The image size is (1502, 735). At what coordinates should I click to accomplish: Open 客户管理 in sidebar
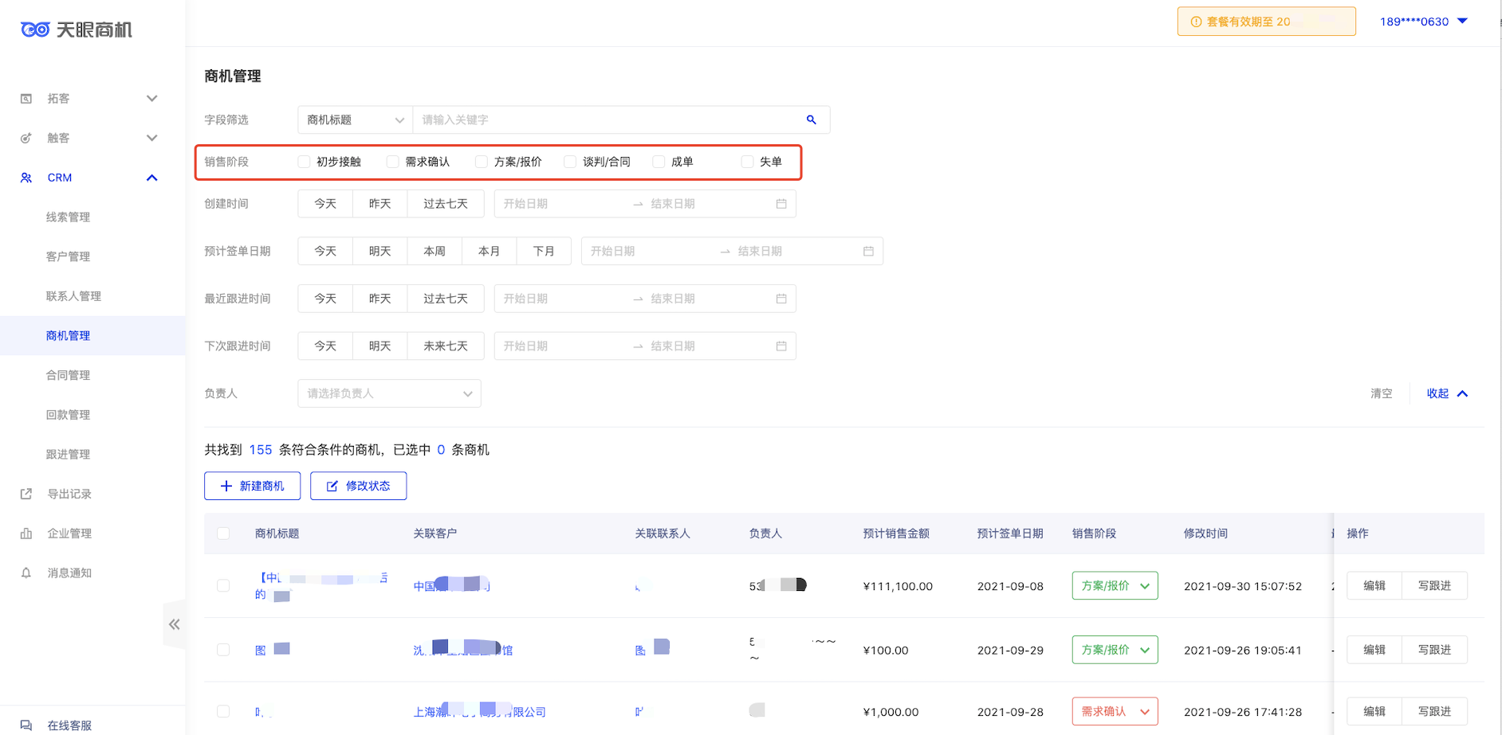pyautogui.click(x=68, y=256)
